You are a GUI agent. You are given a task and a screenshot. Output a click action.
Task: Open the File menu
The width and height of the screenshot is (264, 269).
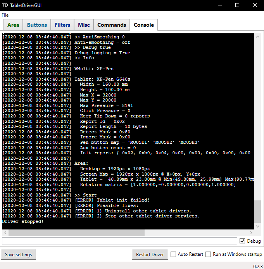coord(5,15)
